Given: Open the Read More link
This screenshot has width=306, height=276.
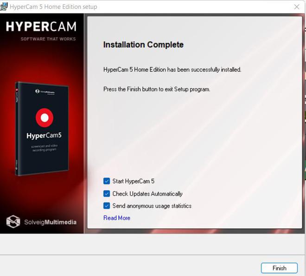Looking at the screenshot, I should (117, 218).
